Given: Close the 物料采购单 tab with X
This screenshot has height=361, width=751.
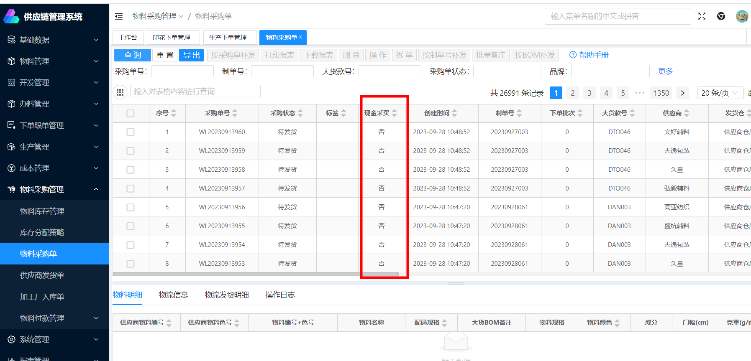Looking at the screenshot, I should click(300, 37).
